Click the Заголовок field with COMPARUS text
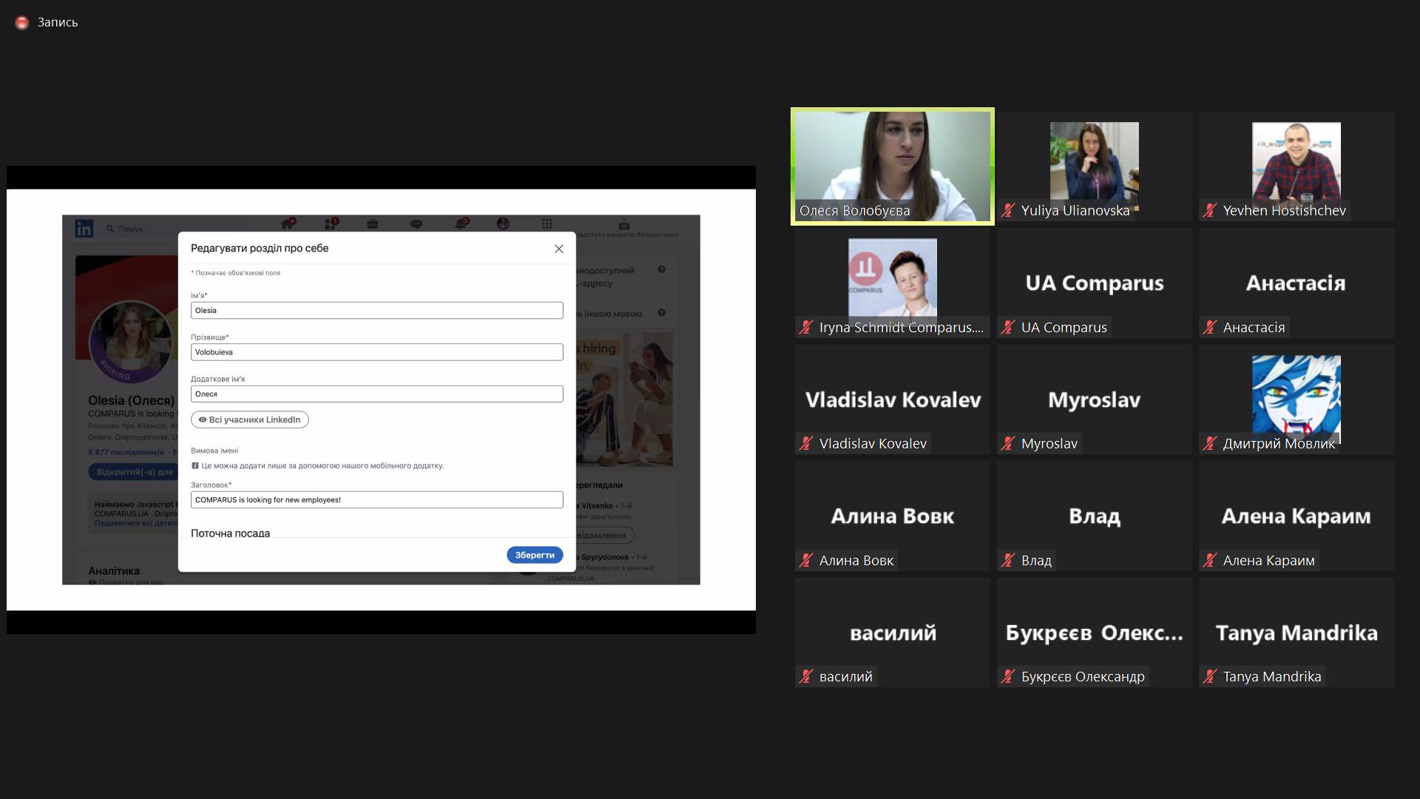This screenshot has width=1420, height=799. (377, 500)
